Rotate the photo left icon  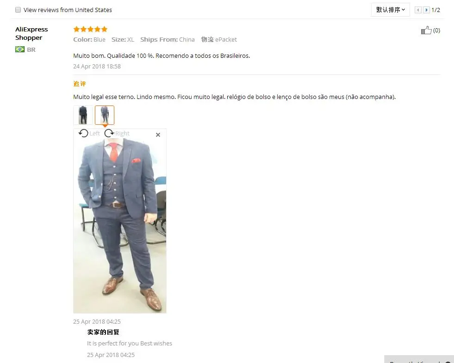click(x=83, y=133)
